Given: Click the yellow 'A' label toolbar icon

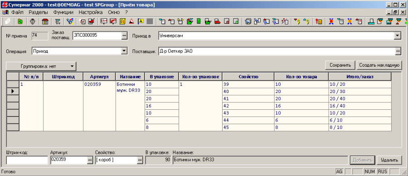Looking at the screenshot, I should click(x=141, y=21).
